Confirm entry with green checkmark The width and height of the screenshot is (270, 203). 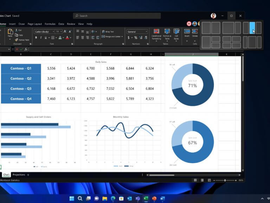tap(21, 49)
